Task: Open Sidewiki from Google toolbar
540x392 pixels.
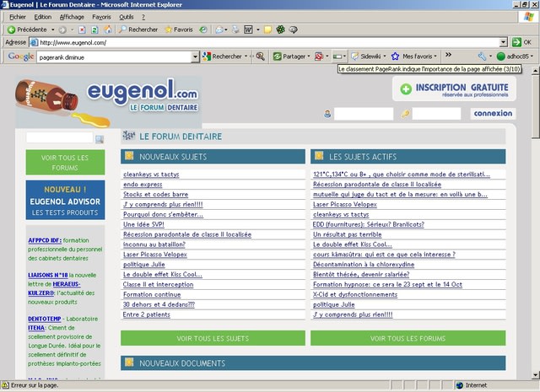Action: [365, 56]
